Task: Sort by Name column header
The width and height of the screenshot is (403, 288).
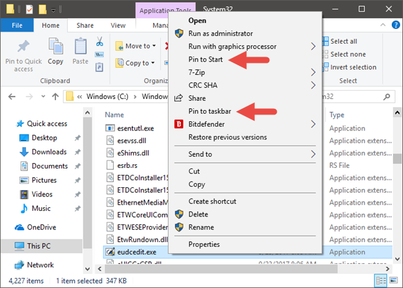Action: coord(114,114)
